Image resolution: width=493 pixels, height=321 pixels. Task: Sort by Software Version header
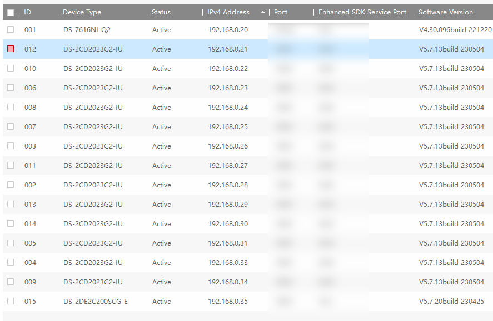coord(446,12)
